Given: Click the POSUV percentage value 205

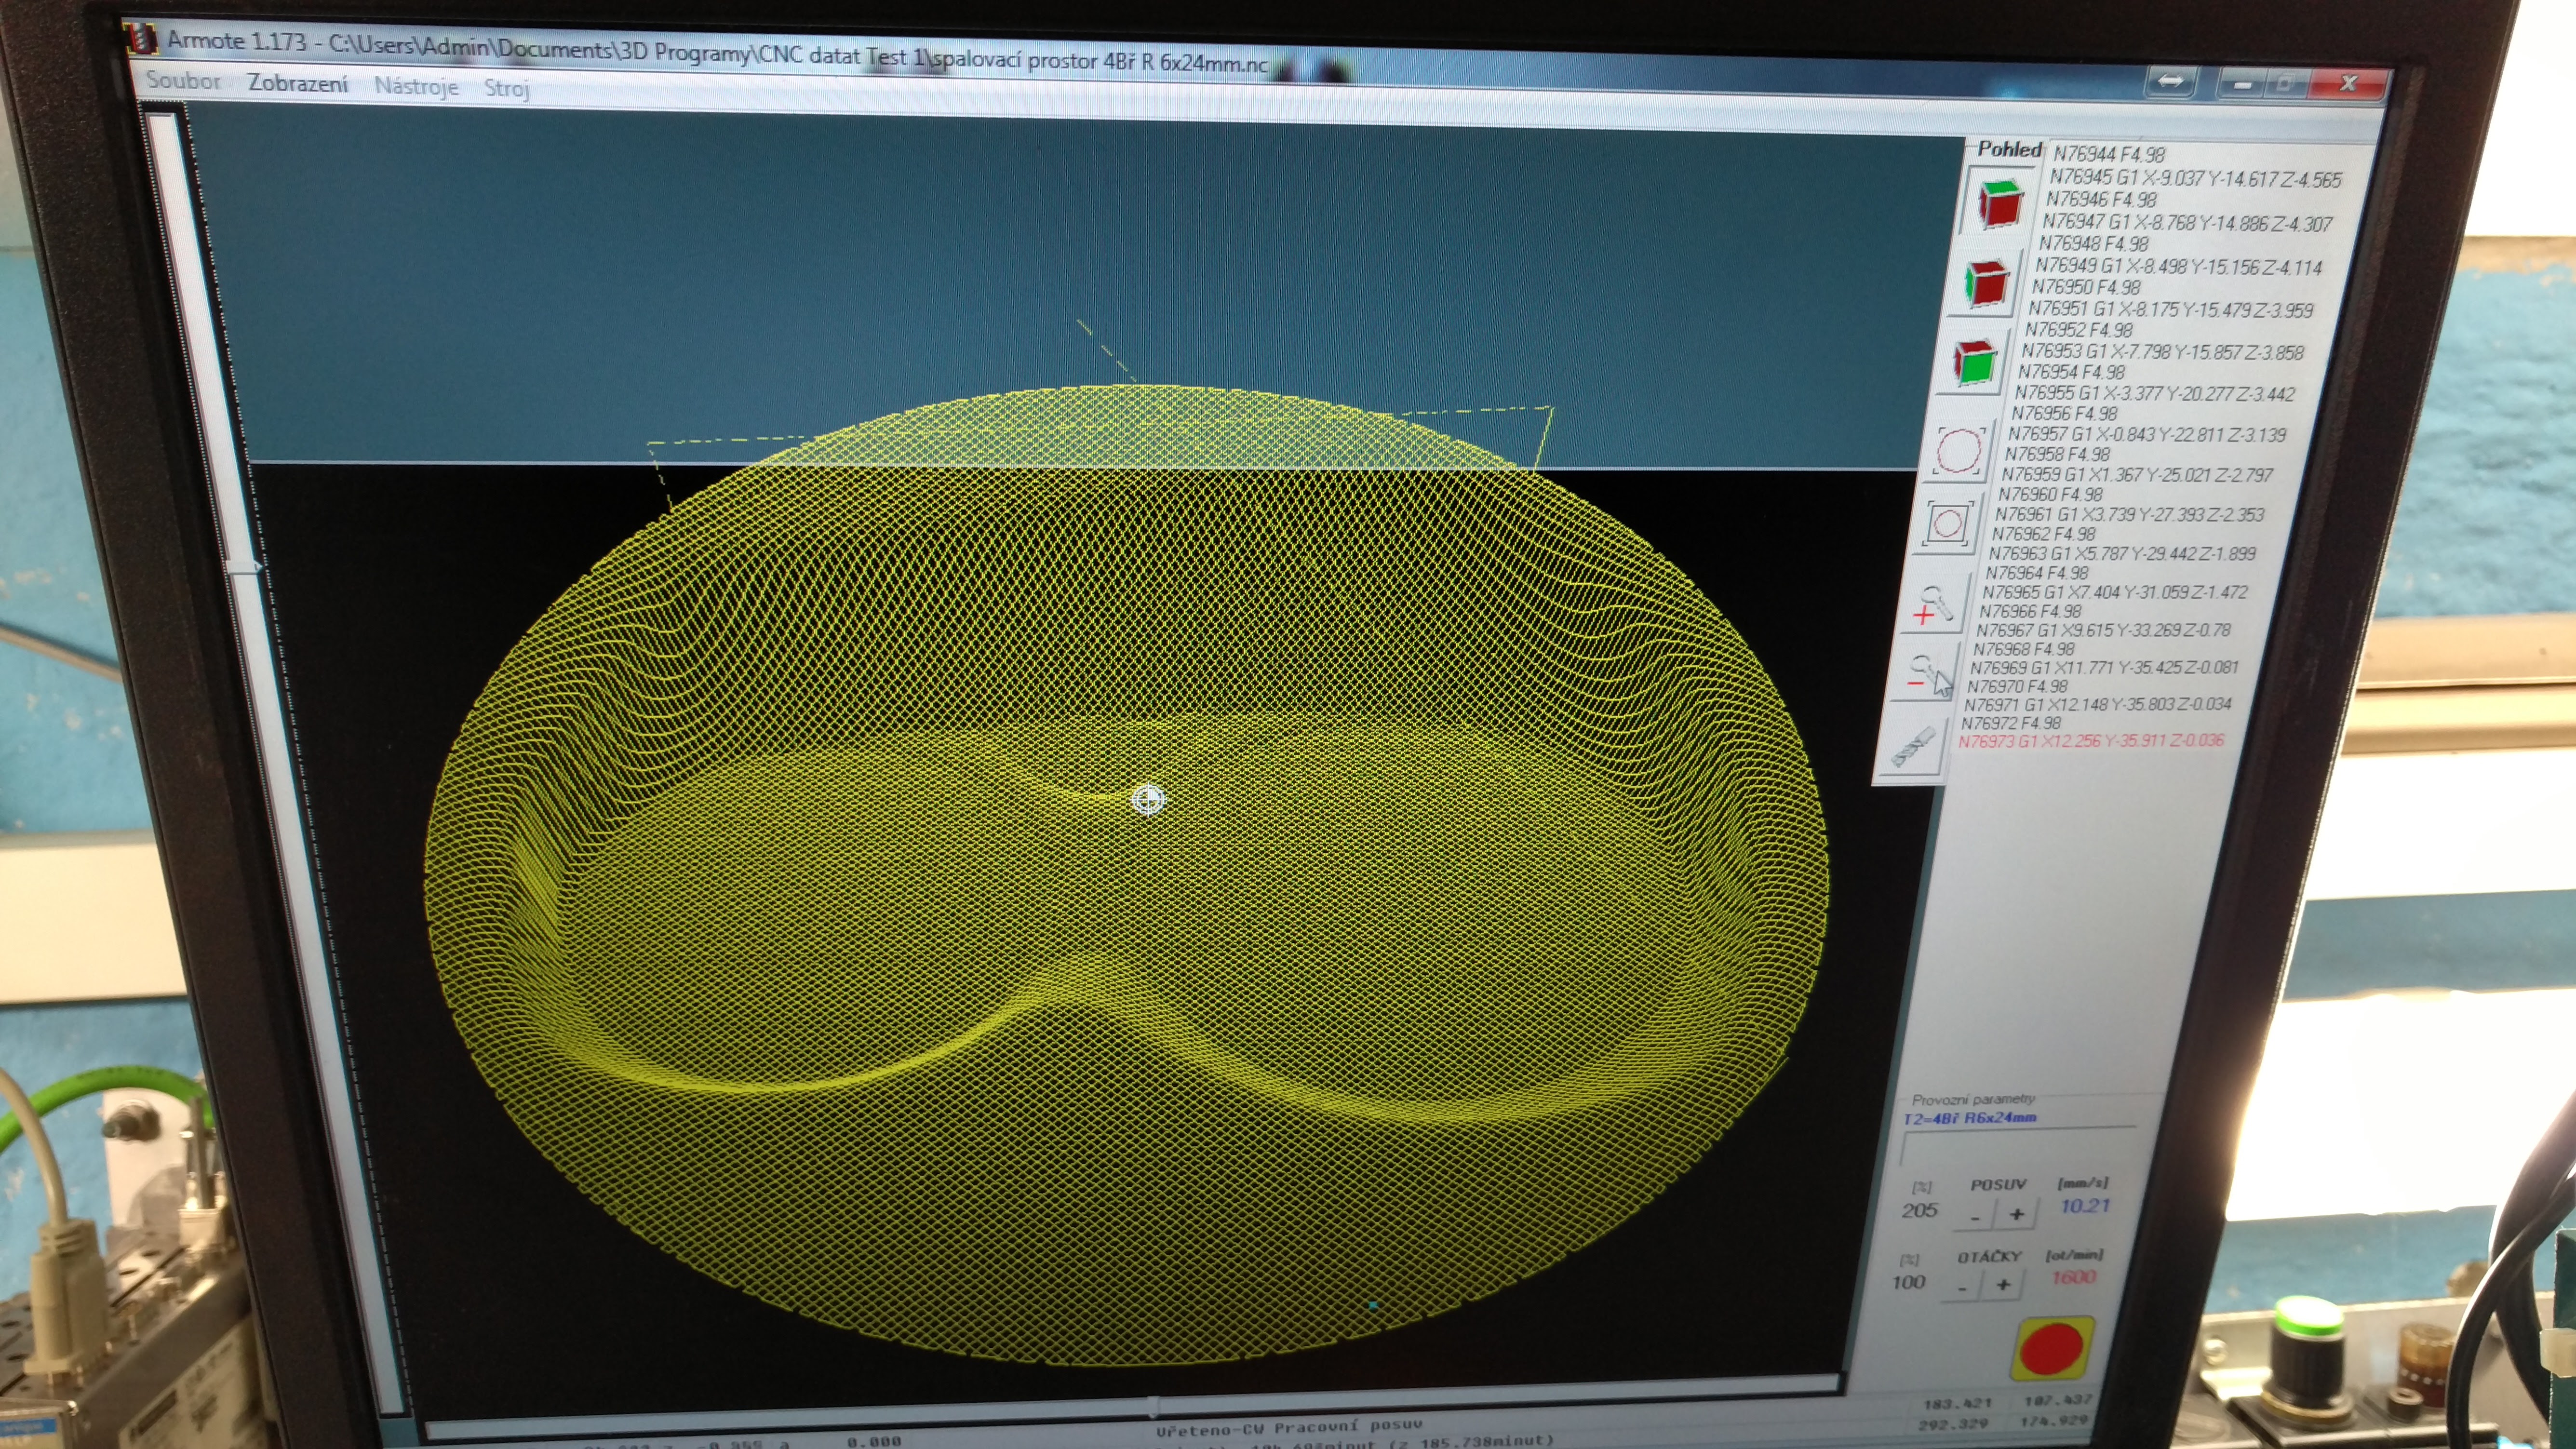Looking at the screenshot, I should [1919, 1210].
